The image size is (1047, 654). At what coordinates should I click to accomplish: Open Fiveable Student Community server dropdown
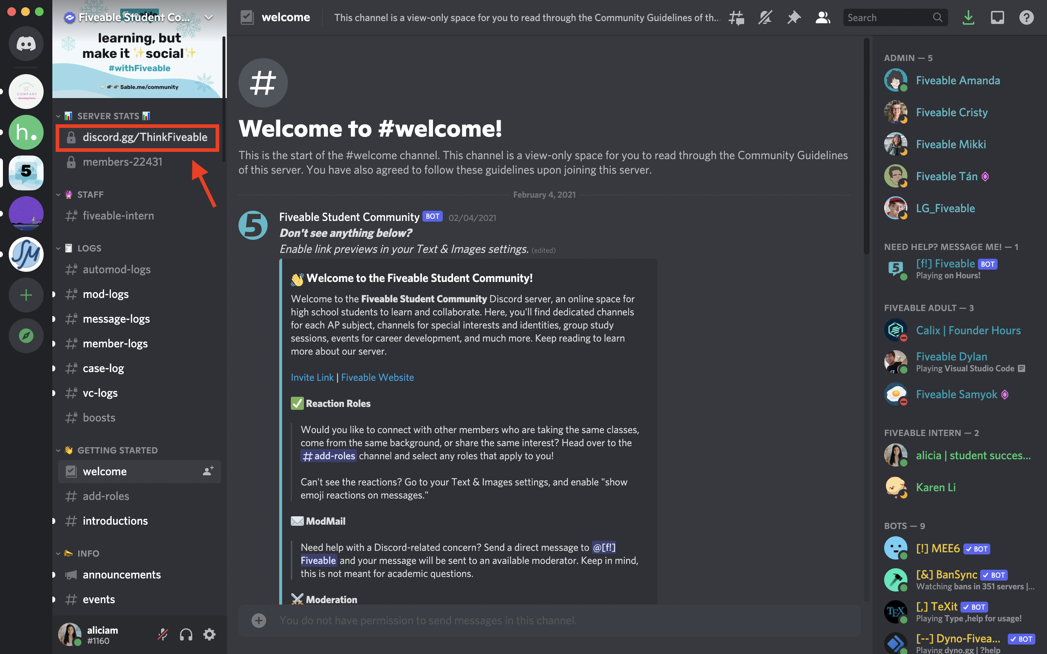[x=209, y=17]
